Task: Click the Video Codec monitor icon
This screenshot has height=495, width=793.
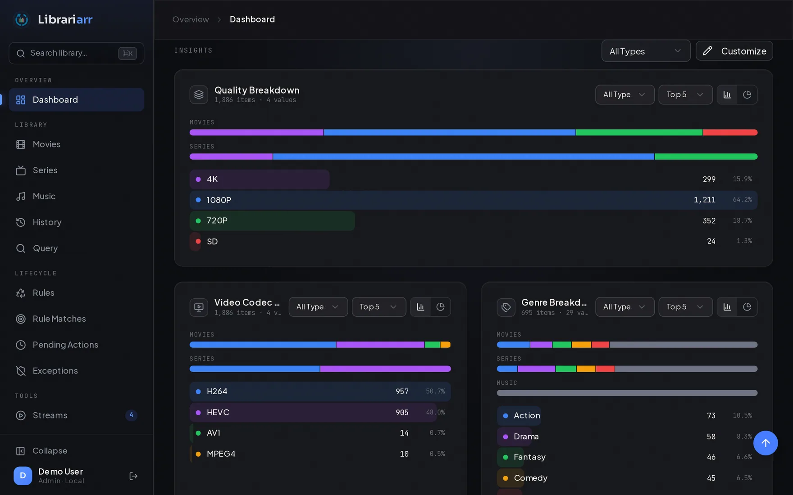Action: (199, 307)
